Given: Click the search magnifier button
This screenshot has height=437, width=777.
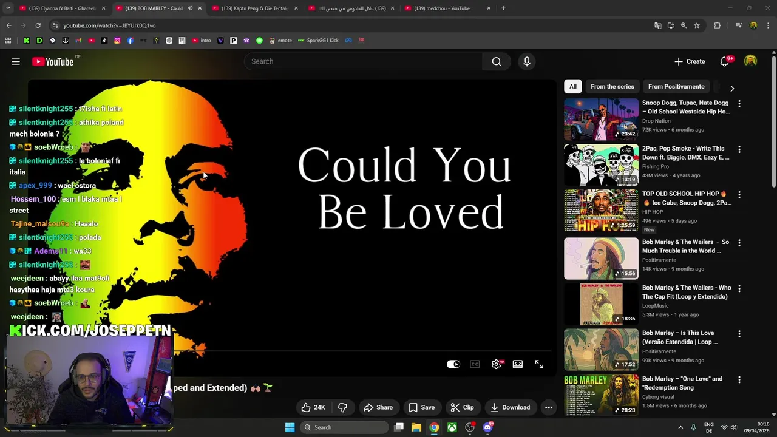Looking at the screenshot, I should click(x=497, y=61).
